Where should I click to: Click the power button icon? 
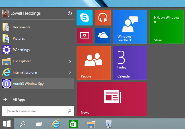click(70, 13)
